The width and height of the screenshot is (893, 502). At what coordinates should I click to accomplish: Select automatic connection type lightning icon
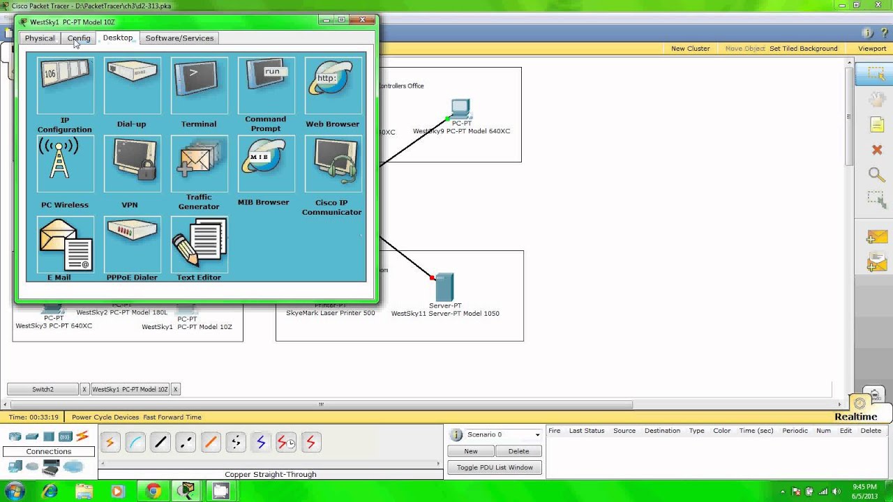click(110, 442)
